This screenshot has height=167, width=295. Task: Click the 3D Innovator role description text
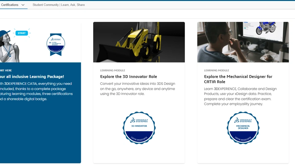[138, 89]
